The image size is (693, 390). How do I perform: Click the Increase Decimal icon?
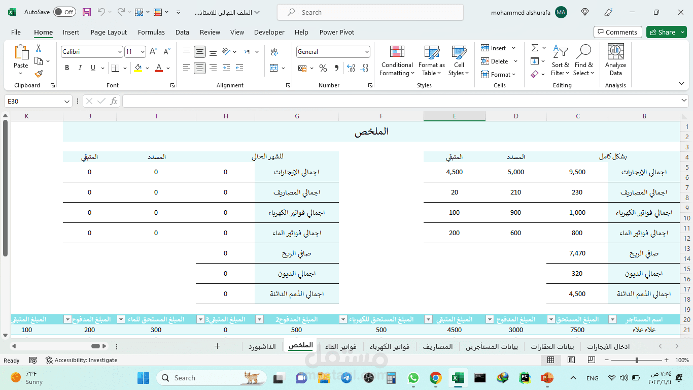pyautogui.click(x=352, y=68)
